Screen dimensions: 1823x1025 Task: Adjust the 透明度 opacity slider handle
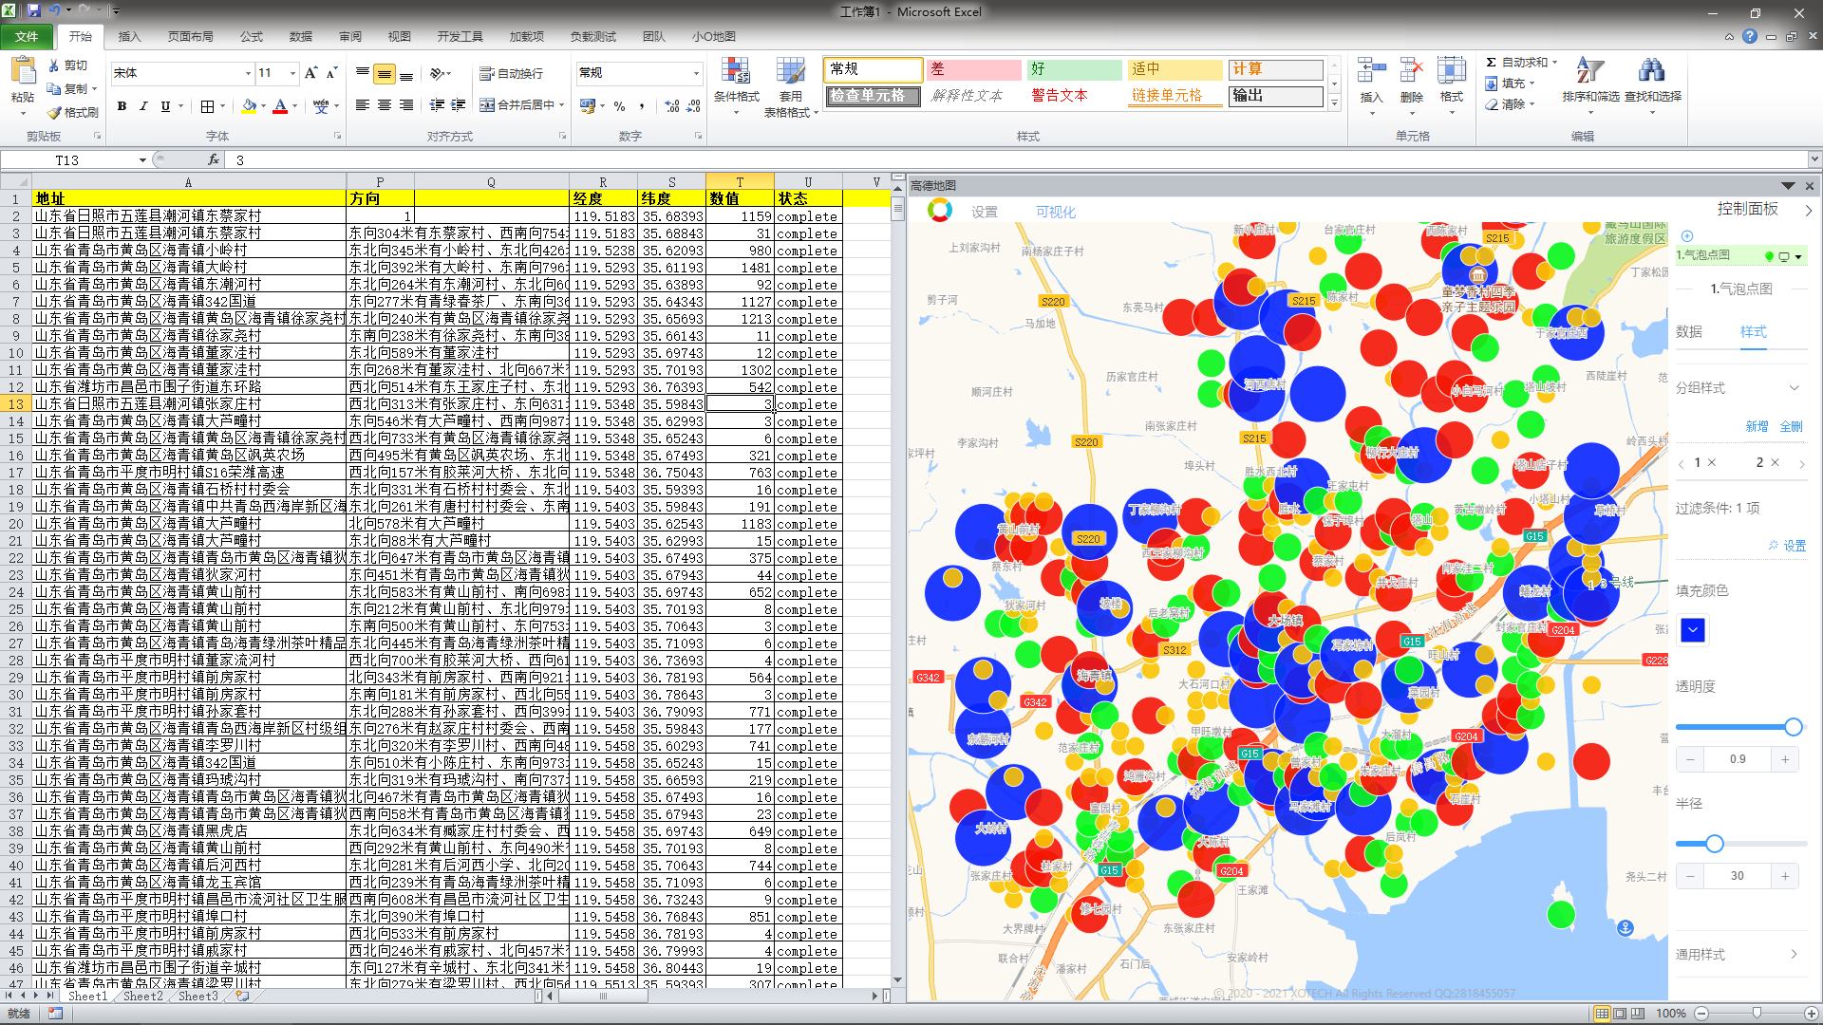[x=1793, y=727]
